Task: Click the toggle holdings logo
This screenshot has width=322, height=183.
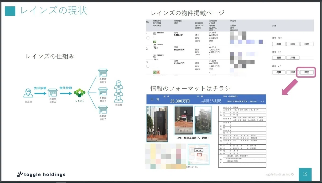Action: 41,174
